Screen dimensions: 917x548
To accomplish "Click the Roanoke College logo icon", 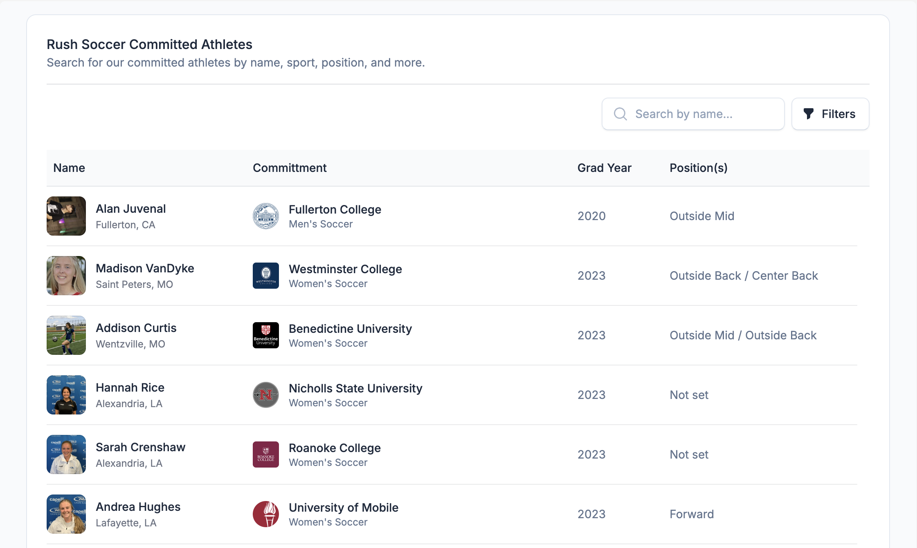I will click(265, 454).
